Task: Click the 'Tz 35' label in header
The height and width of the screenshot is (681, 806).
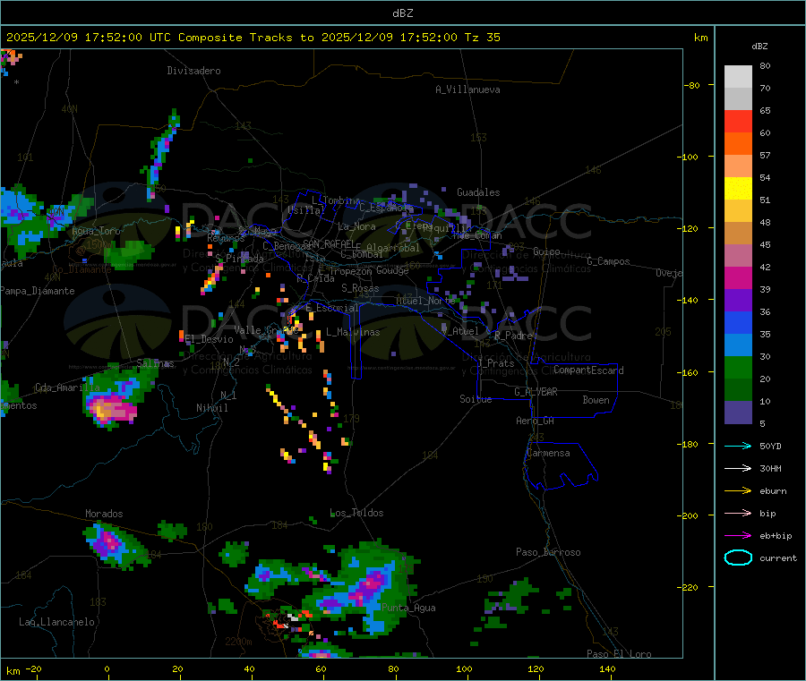Action: pyautogui.click(x=482, y=38)
